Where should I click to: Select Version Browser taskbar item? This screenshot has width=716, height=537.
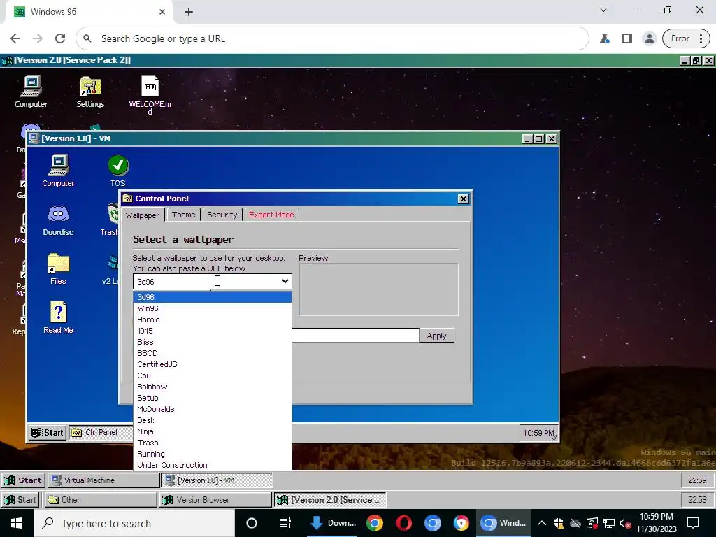coord(215,499)
